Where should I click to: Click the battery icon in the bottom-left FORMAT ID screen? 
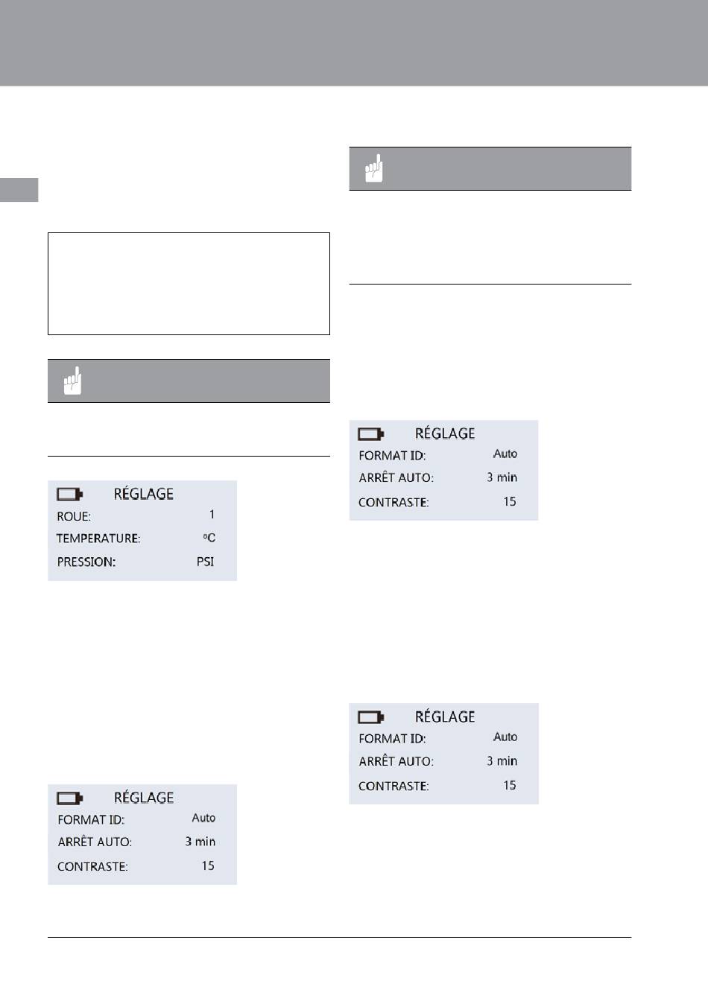pos(69,798)
